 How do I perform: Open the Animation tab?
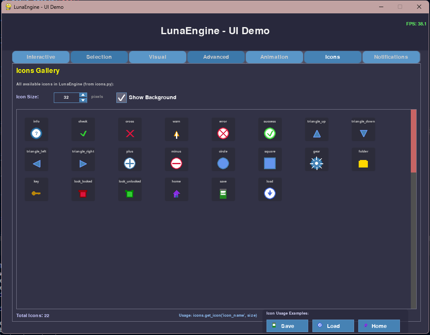[x=274, y=57]
